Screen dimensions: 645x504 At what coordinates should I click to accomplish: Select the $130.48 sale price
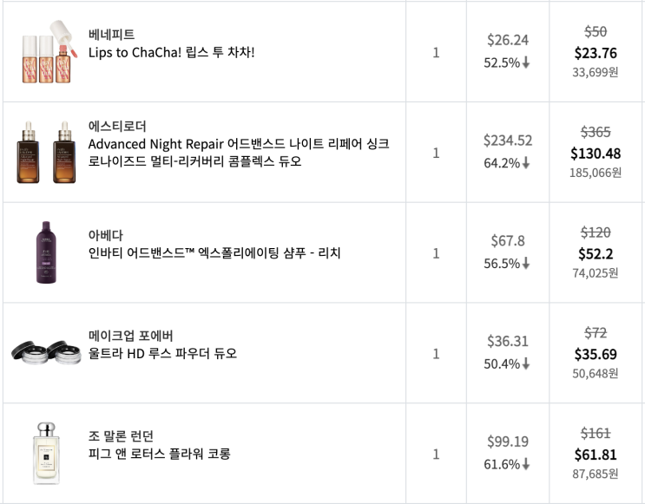pyautogui.click(x=595, y=154)
